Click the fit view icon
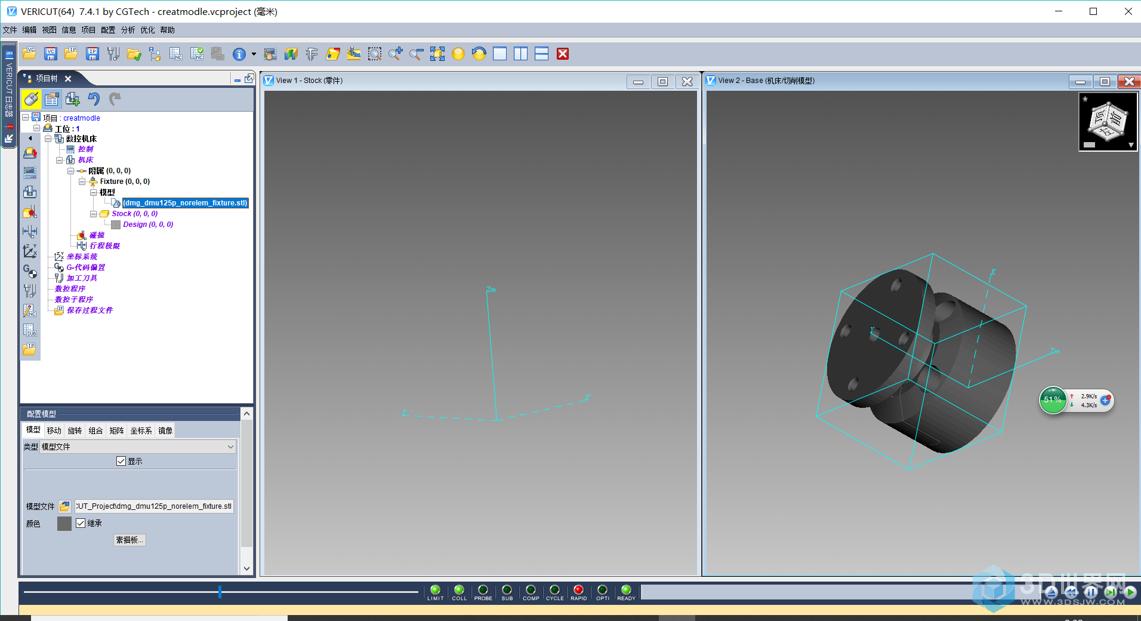Viewport: 1141px width, 621px height. click(437, 54)
